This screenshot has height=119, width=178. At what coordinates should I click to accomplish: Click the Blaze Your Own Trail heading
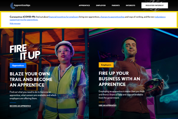pyautogui.click(x=31, y=79)
